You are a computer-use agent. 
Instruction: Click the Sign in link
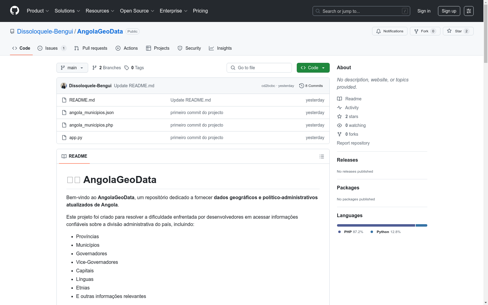[x=424, y=11]
